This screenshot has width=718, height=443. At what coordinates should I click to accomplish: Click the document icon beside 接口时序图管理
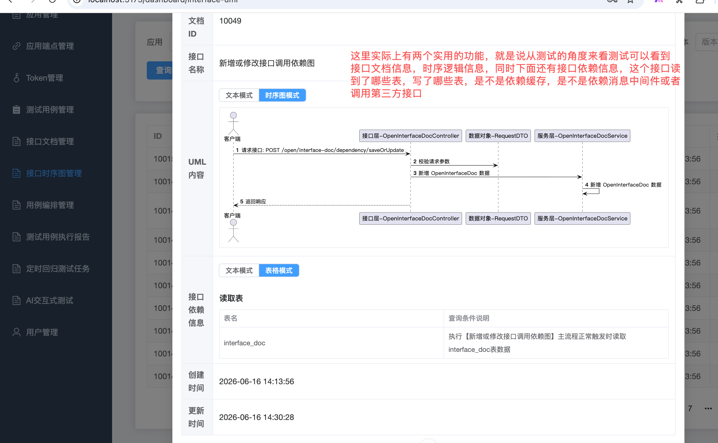click(x=16, y=173)
